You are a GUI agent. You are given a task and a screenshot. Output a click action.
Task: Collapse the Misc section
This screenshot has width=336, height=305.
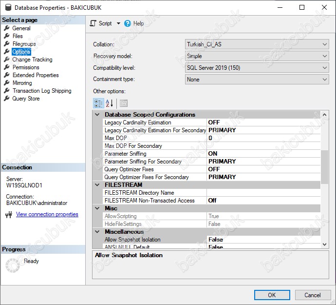tap(97, 208)
